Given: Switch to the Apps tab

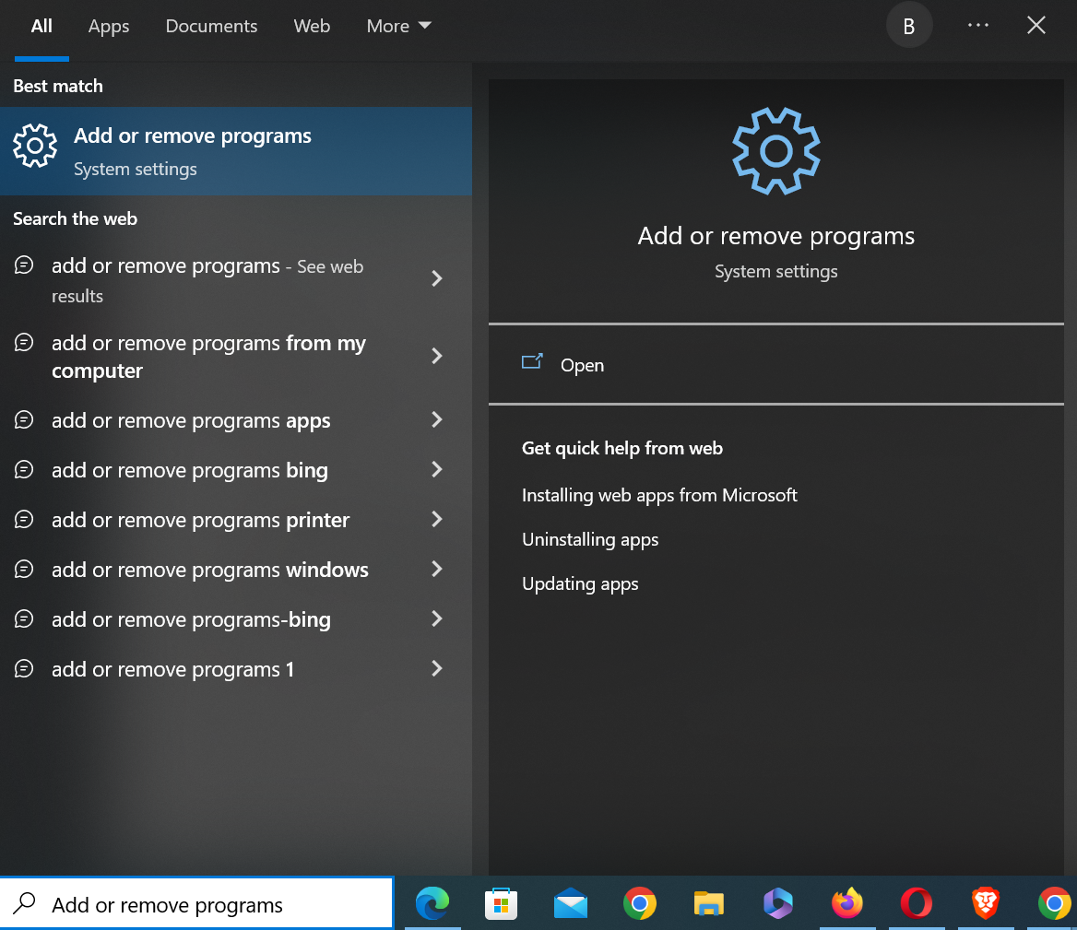Looking at the screenshot, I should pos(109,26).
